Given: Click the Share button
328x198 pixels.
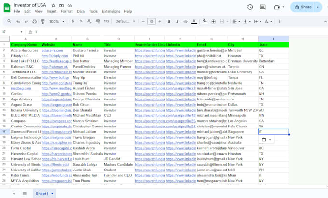Looking at the screenshot, I should [x=303, y=7].
